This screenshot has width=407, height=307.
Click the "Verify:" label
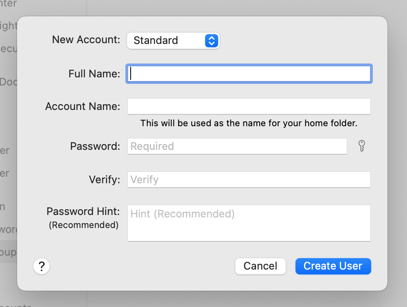[105, 180]
